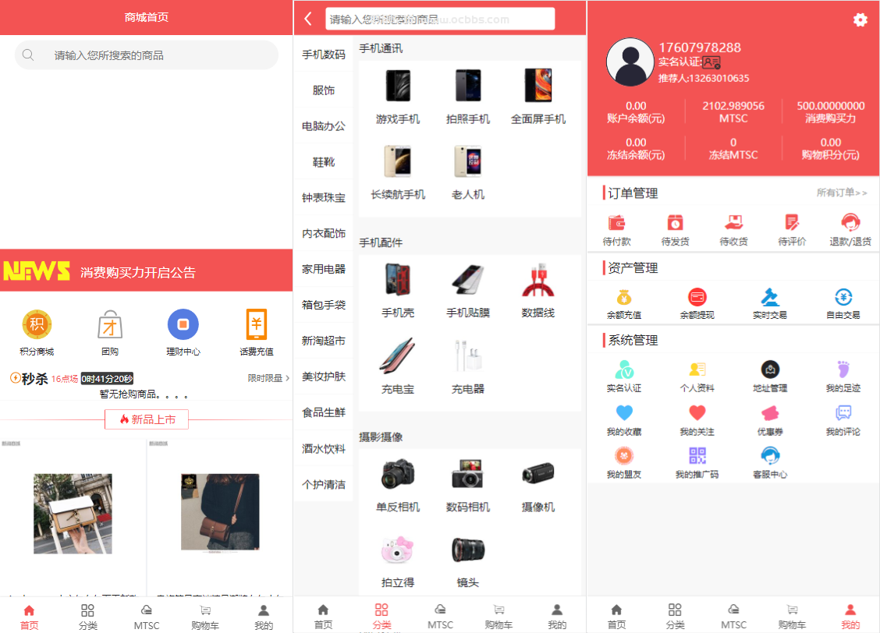
Task: Open 自由交易 free trading
Action: tap(843, 305)
